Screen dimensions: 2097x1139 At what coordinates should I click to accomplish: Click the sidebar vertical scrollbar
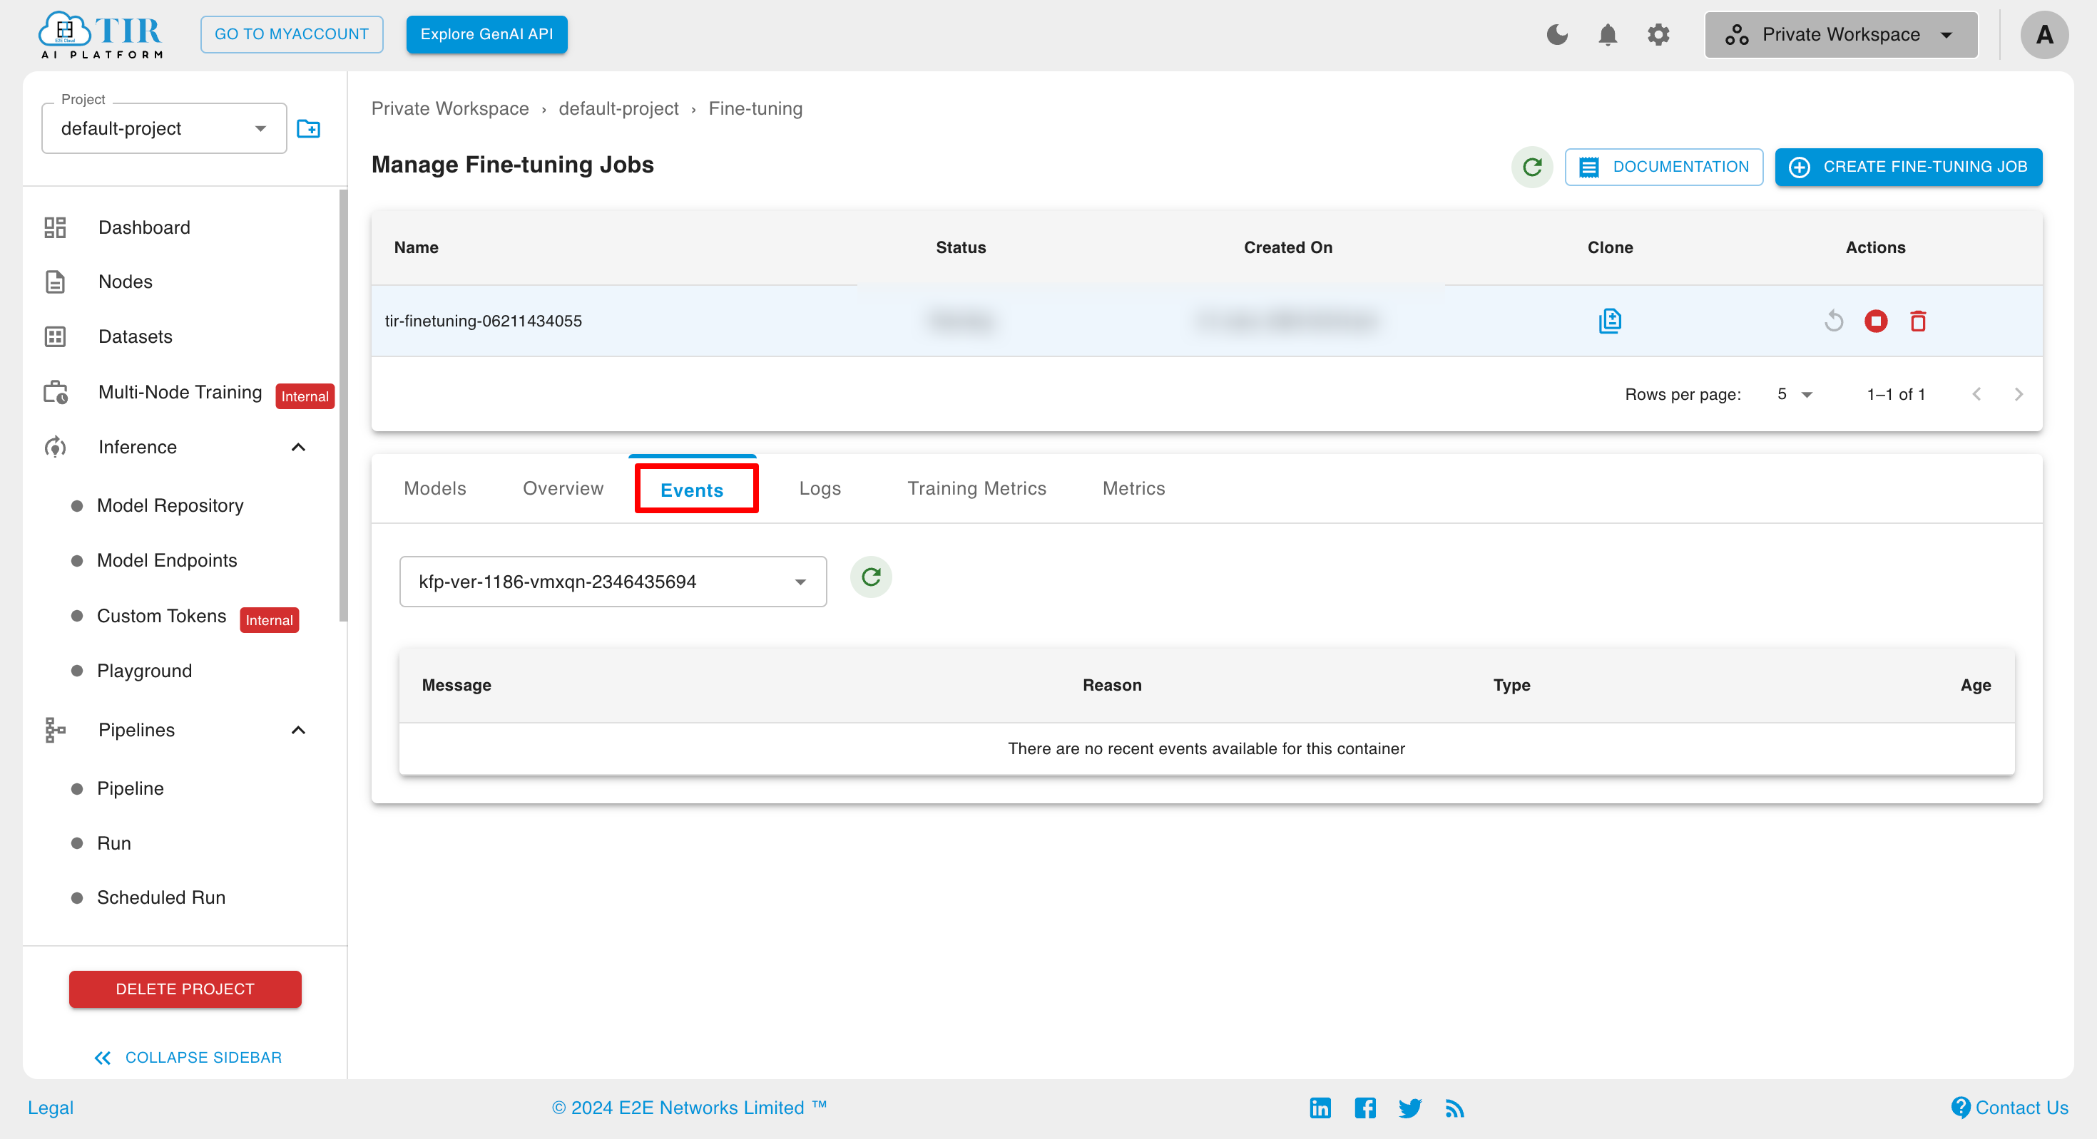pyautogui.click(x=342, y=405)
